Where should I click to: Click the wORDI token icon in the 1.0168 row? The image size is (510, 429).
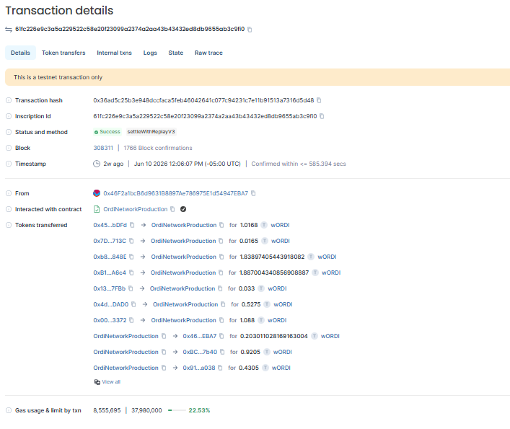click(264, 225)
